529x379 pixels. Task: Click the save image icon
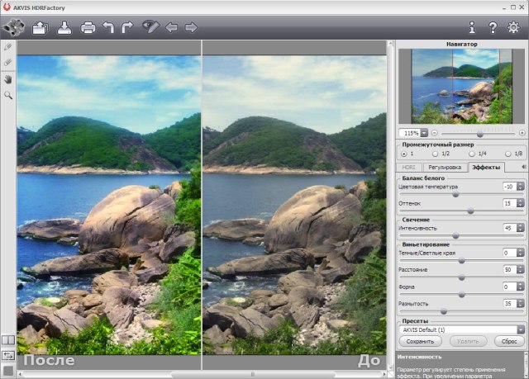(x=64, y=28)
